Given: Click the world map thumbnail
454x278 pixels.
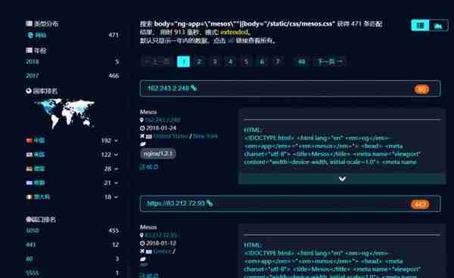Looking at the screenshot, I should (65, 113).
